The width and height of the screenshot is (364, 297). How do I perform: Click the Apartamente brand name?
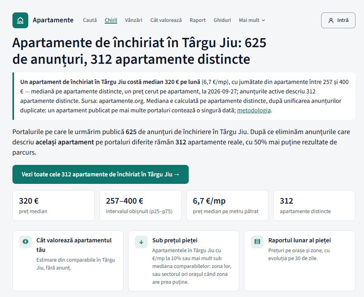tap(53, 20)
